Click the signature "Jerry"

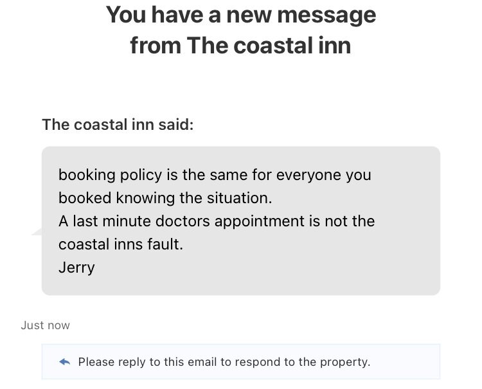click(76, 267)
